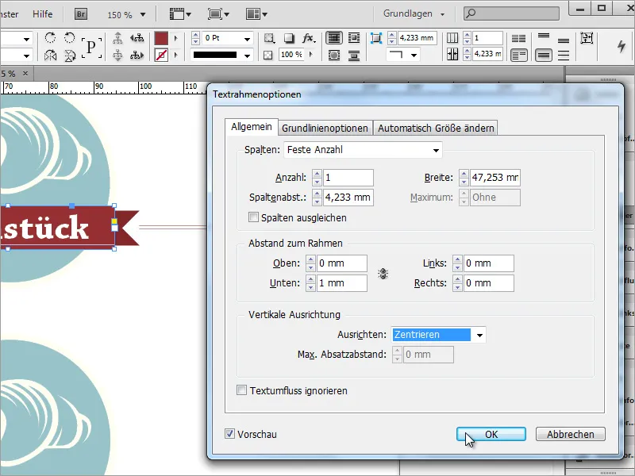The image size is (635, 476).
Task: Disable the Vorschau checkbox
Action: pyautogui.click(x=229, y=434)
